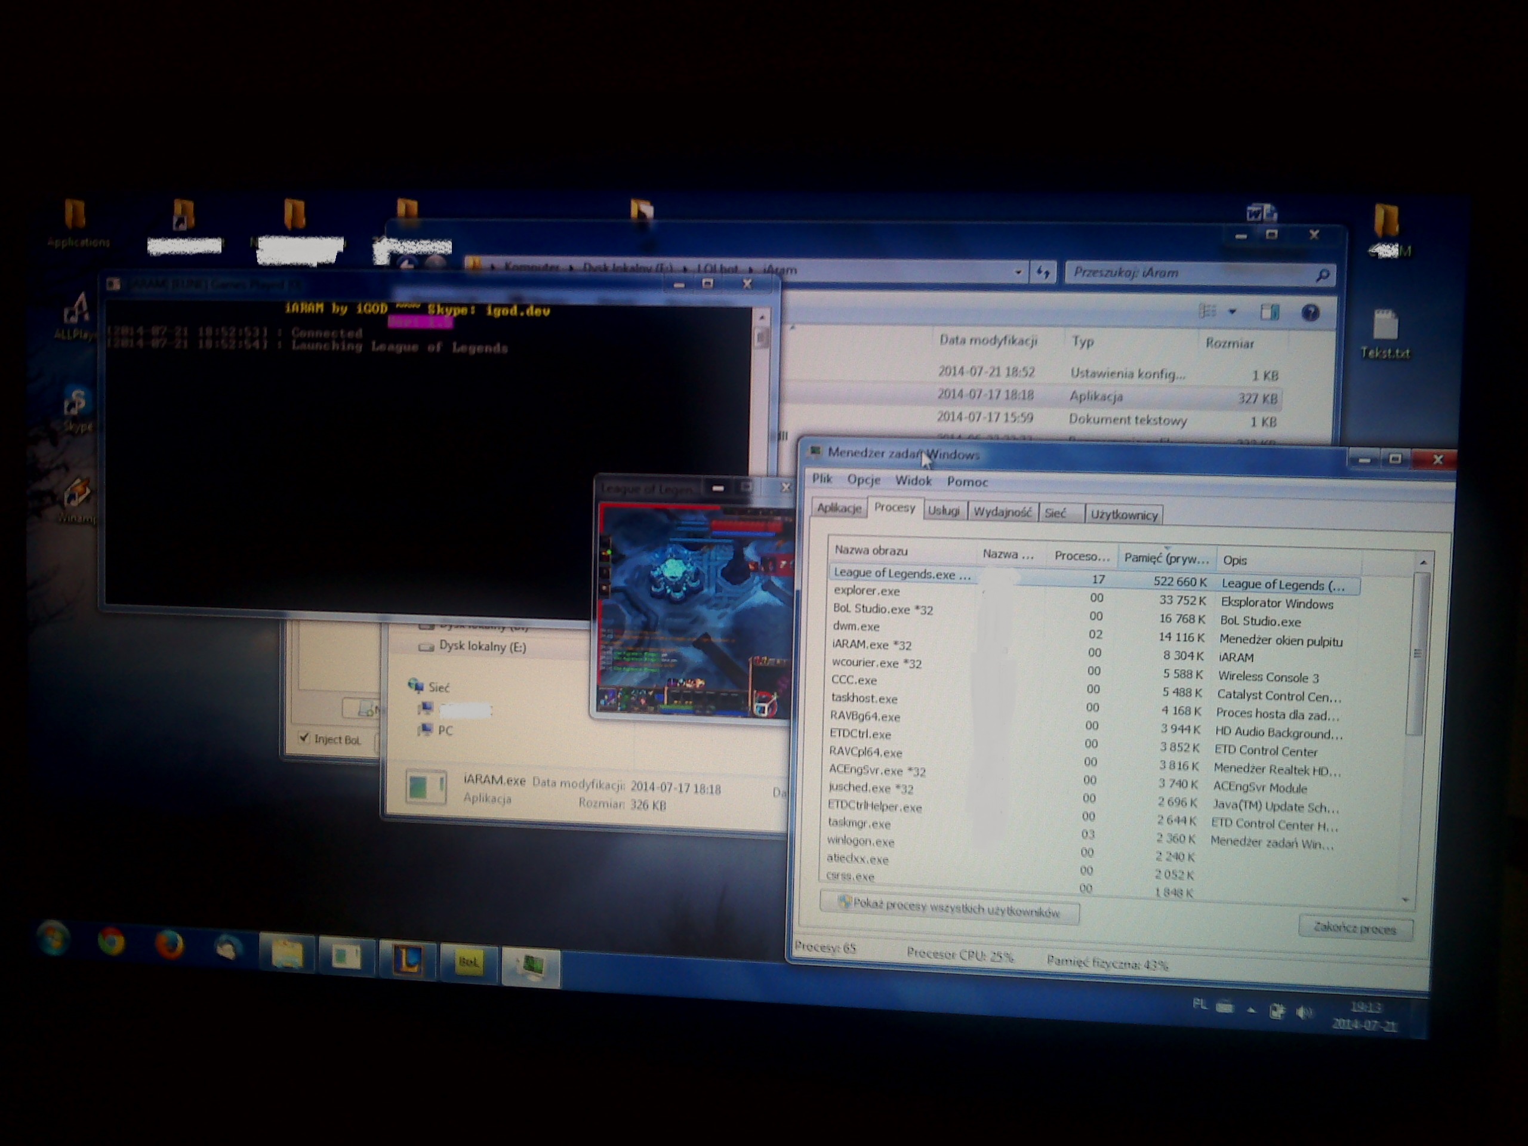Switch to the iARAM app taskbar button

point(347,957)
